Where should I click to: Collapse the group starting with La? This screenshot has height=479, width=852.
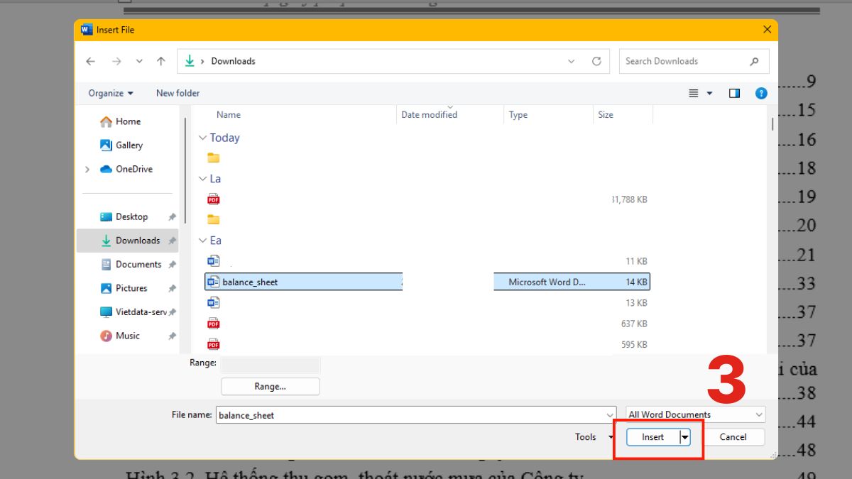click(x=202, y=179)
